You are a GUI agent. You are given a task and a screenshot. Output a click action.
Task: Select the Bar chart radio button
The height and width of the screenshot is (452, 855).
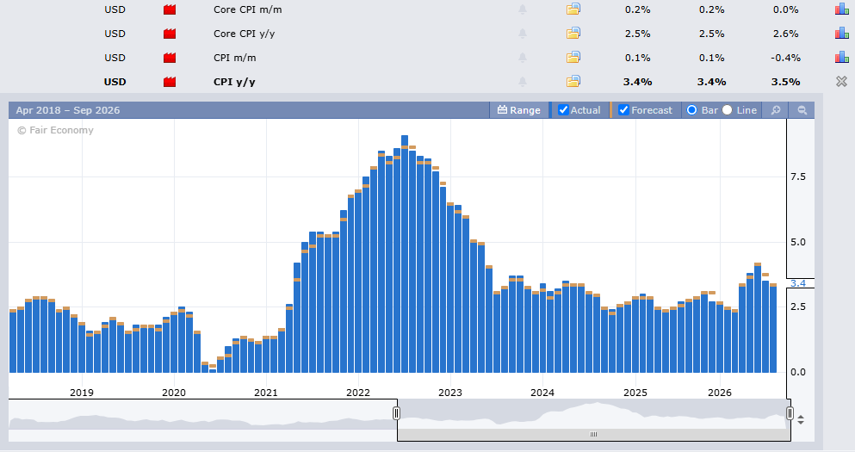(691, 110)
